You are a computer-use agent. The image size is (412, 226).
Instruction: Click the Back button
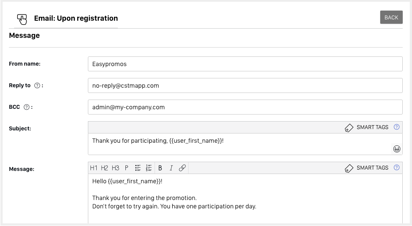click(x=391, y=18)
